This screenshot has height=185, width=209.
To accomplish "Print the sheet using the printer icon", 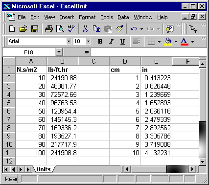I will 49,29.
